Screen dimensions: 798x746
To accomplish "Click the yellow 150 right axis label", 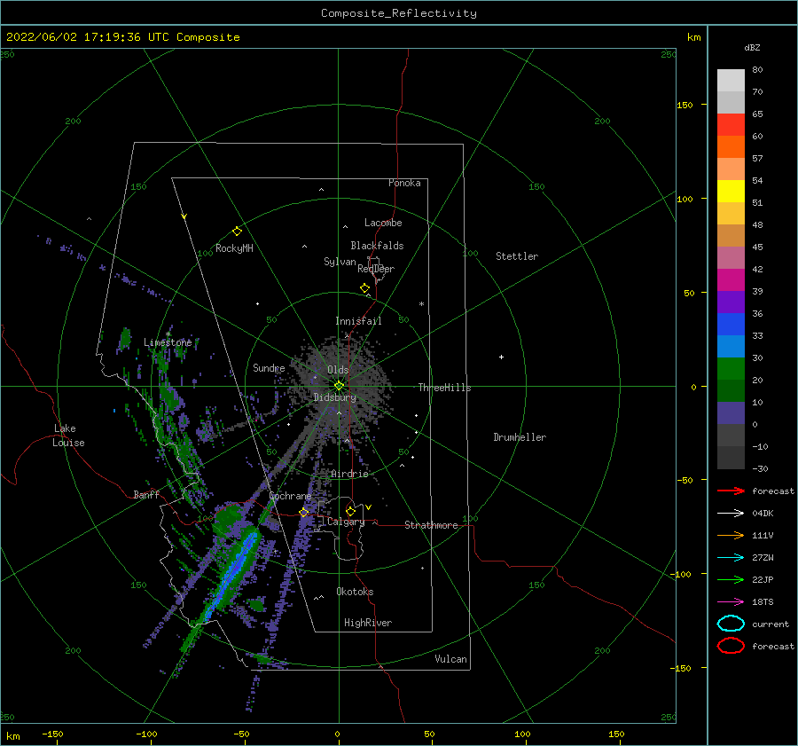I will pyautogui.click(x=685, y=105).
